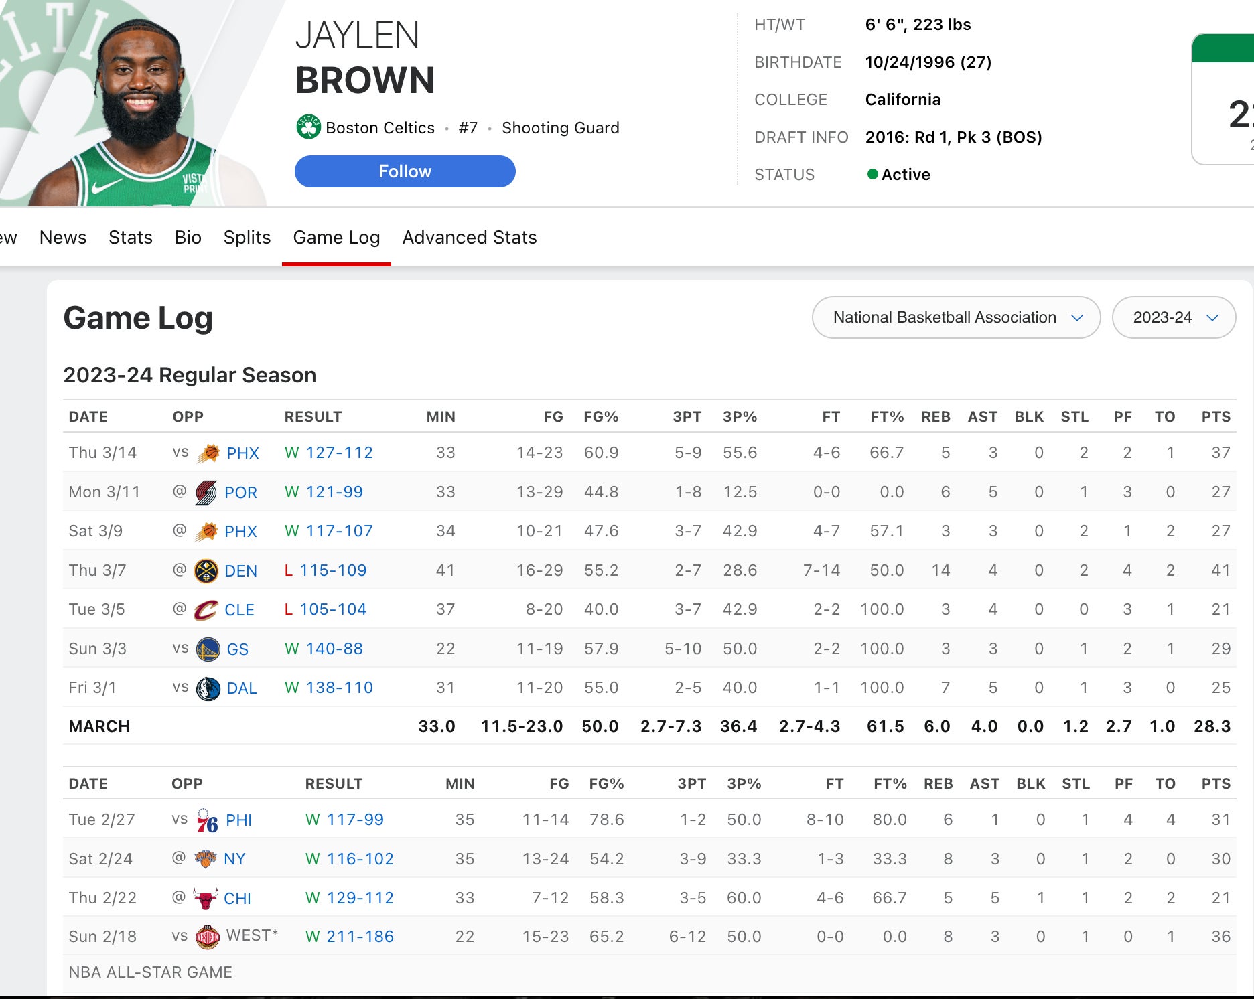The image size is (1254, 999).
Task: Click the green Active status dot
Action: click(x=872, y=174)
